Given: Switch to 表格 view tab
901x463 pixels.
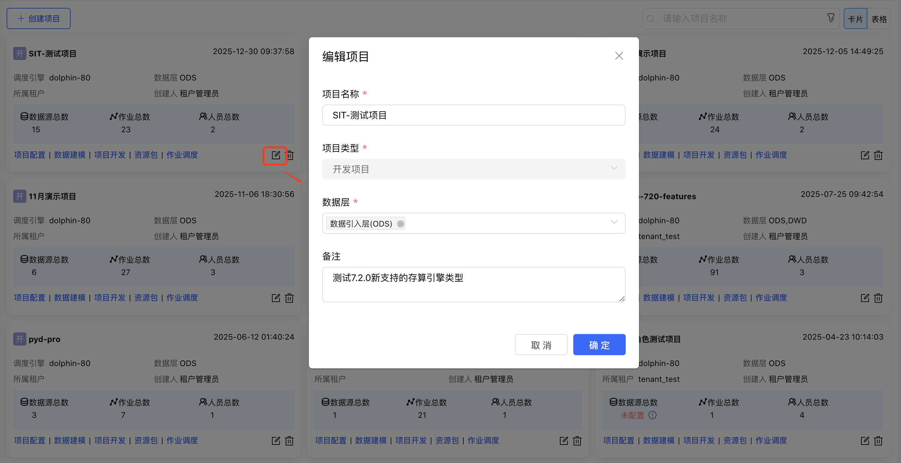Looking at the screenshot, I should point(879,19).
